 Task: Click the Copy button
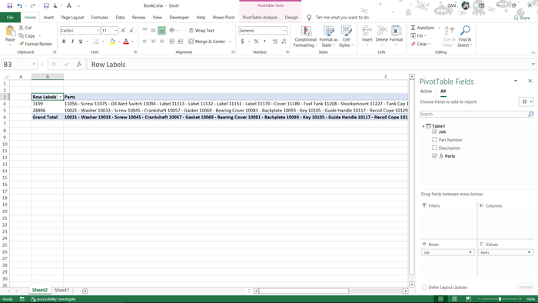coord(27,35)
